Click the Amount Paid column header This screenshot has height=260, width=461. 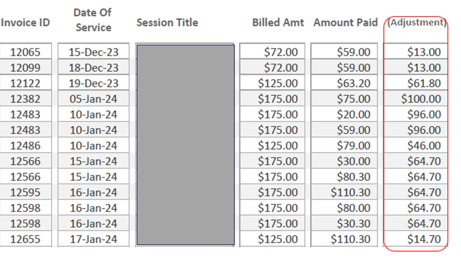coord(345,23)
